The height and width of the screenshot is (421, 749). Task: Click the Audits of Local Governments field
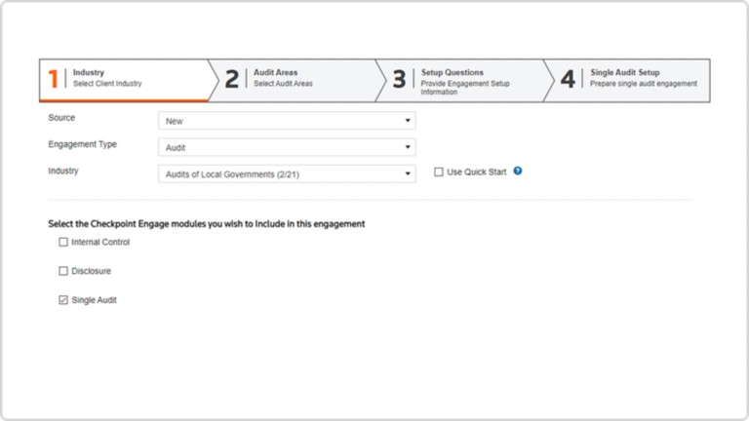click(287, 174)
